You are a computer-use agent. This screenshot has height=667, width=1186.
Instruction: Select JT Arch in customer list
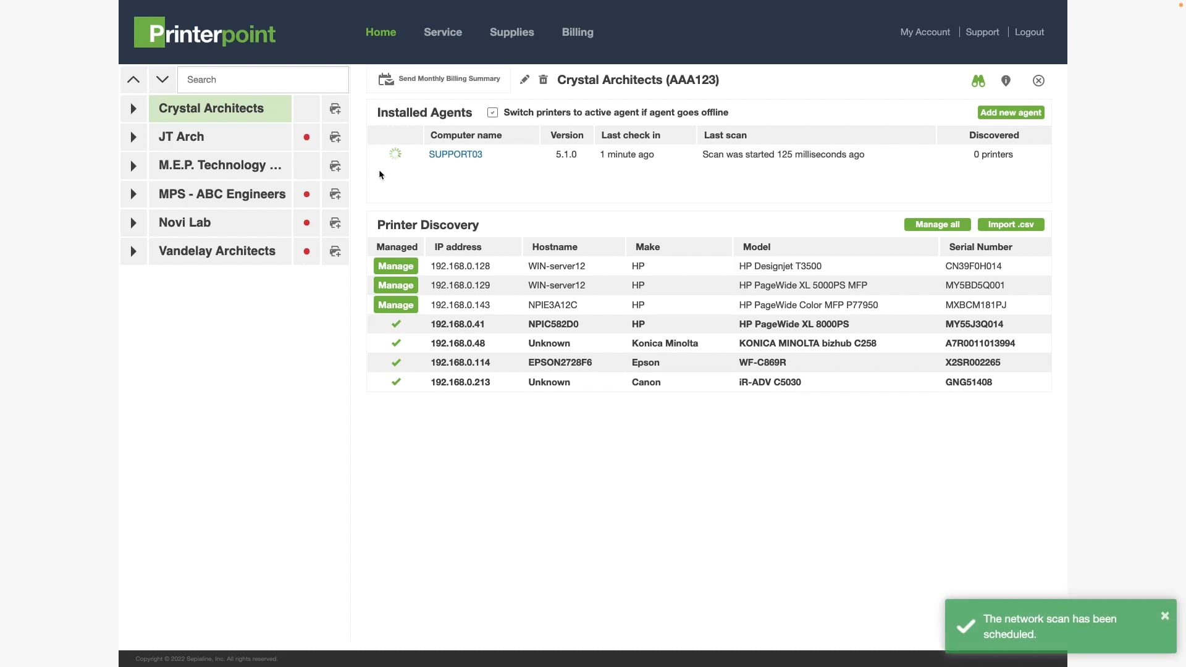220,137
